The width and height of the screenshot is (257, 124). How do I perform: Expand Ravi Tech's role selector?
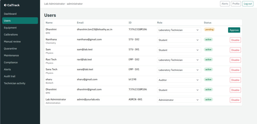[x=179, y=60]
